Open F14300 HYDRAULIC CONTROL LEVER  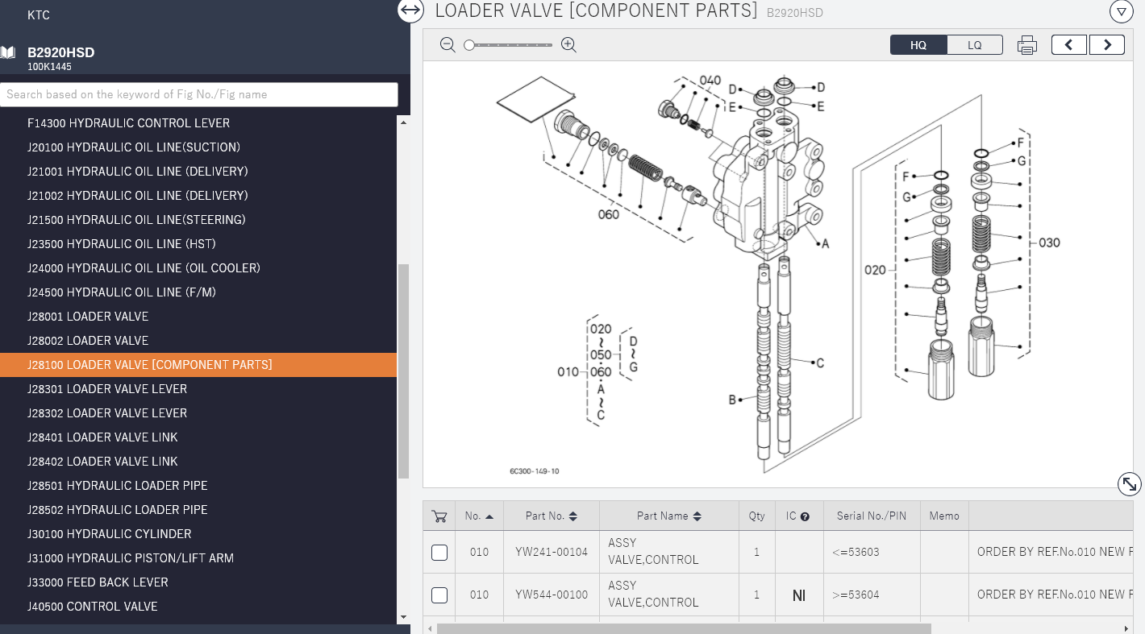[198, 123]
